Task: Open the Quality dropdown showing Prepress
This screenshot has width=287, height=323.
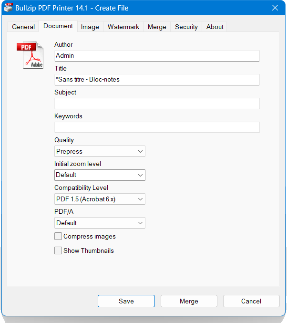Action: pyautogui.click(x=100, y=151)
